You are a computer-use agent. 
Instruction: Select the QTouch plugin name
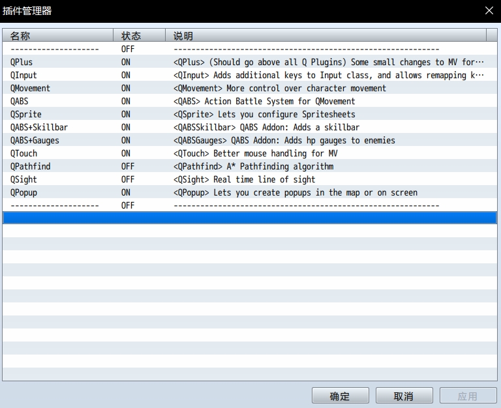point(23,154)
